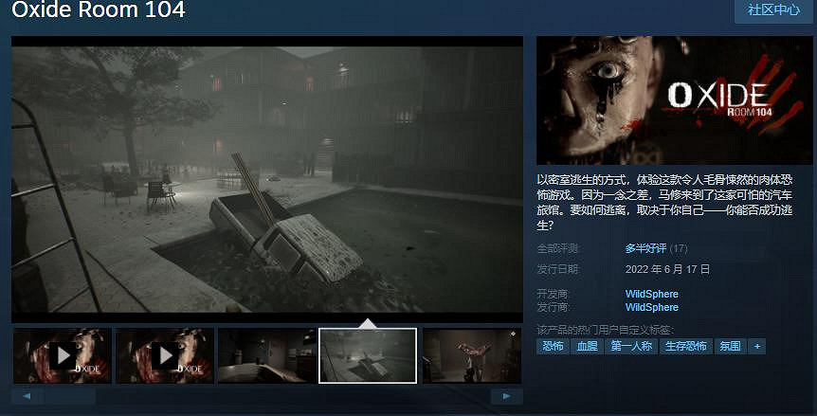
Task: Click the right arrow of the thumbnail strip
Action: pos(506,397)
